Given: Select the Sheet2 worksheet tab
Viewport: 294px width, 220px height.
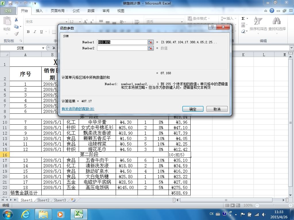Looking at the screenshot, I should 43,200.
